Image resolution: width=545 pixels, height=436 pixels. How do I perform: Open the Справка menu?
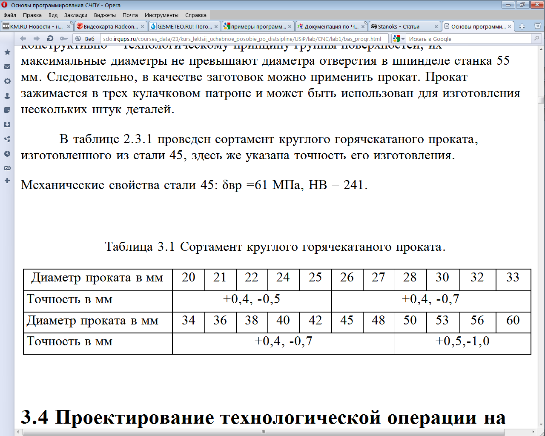coord(196,15)
